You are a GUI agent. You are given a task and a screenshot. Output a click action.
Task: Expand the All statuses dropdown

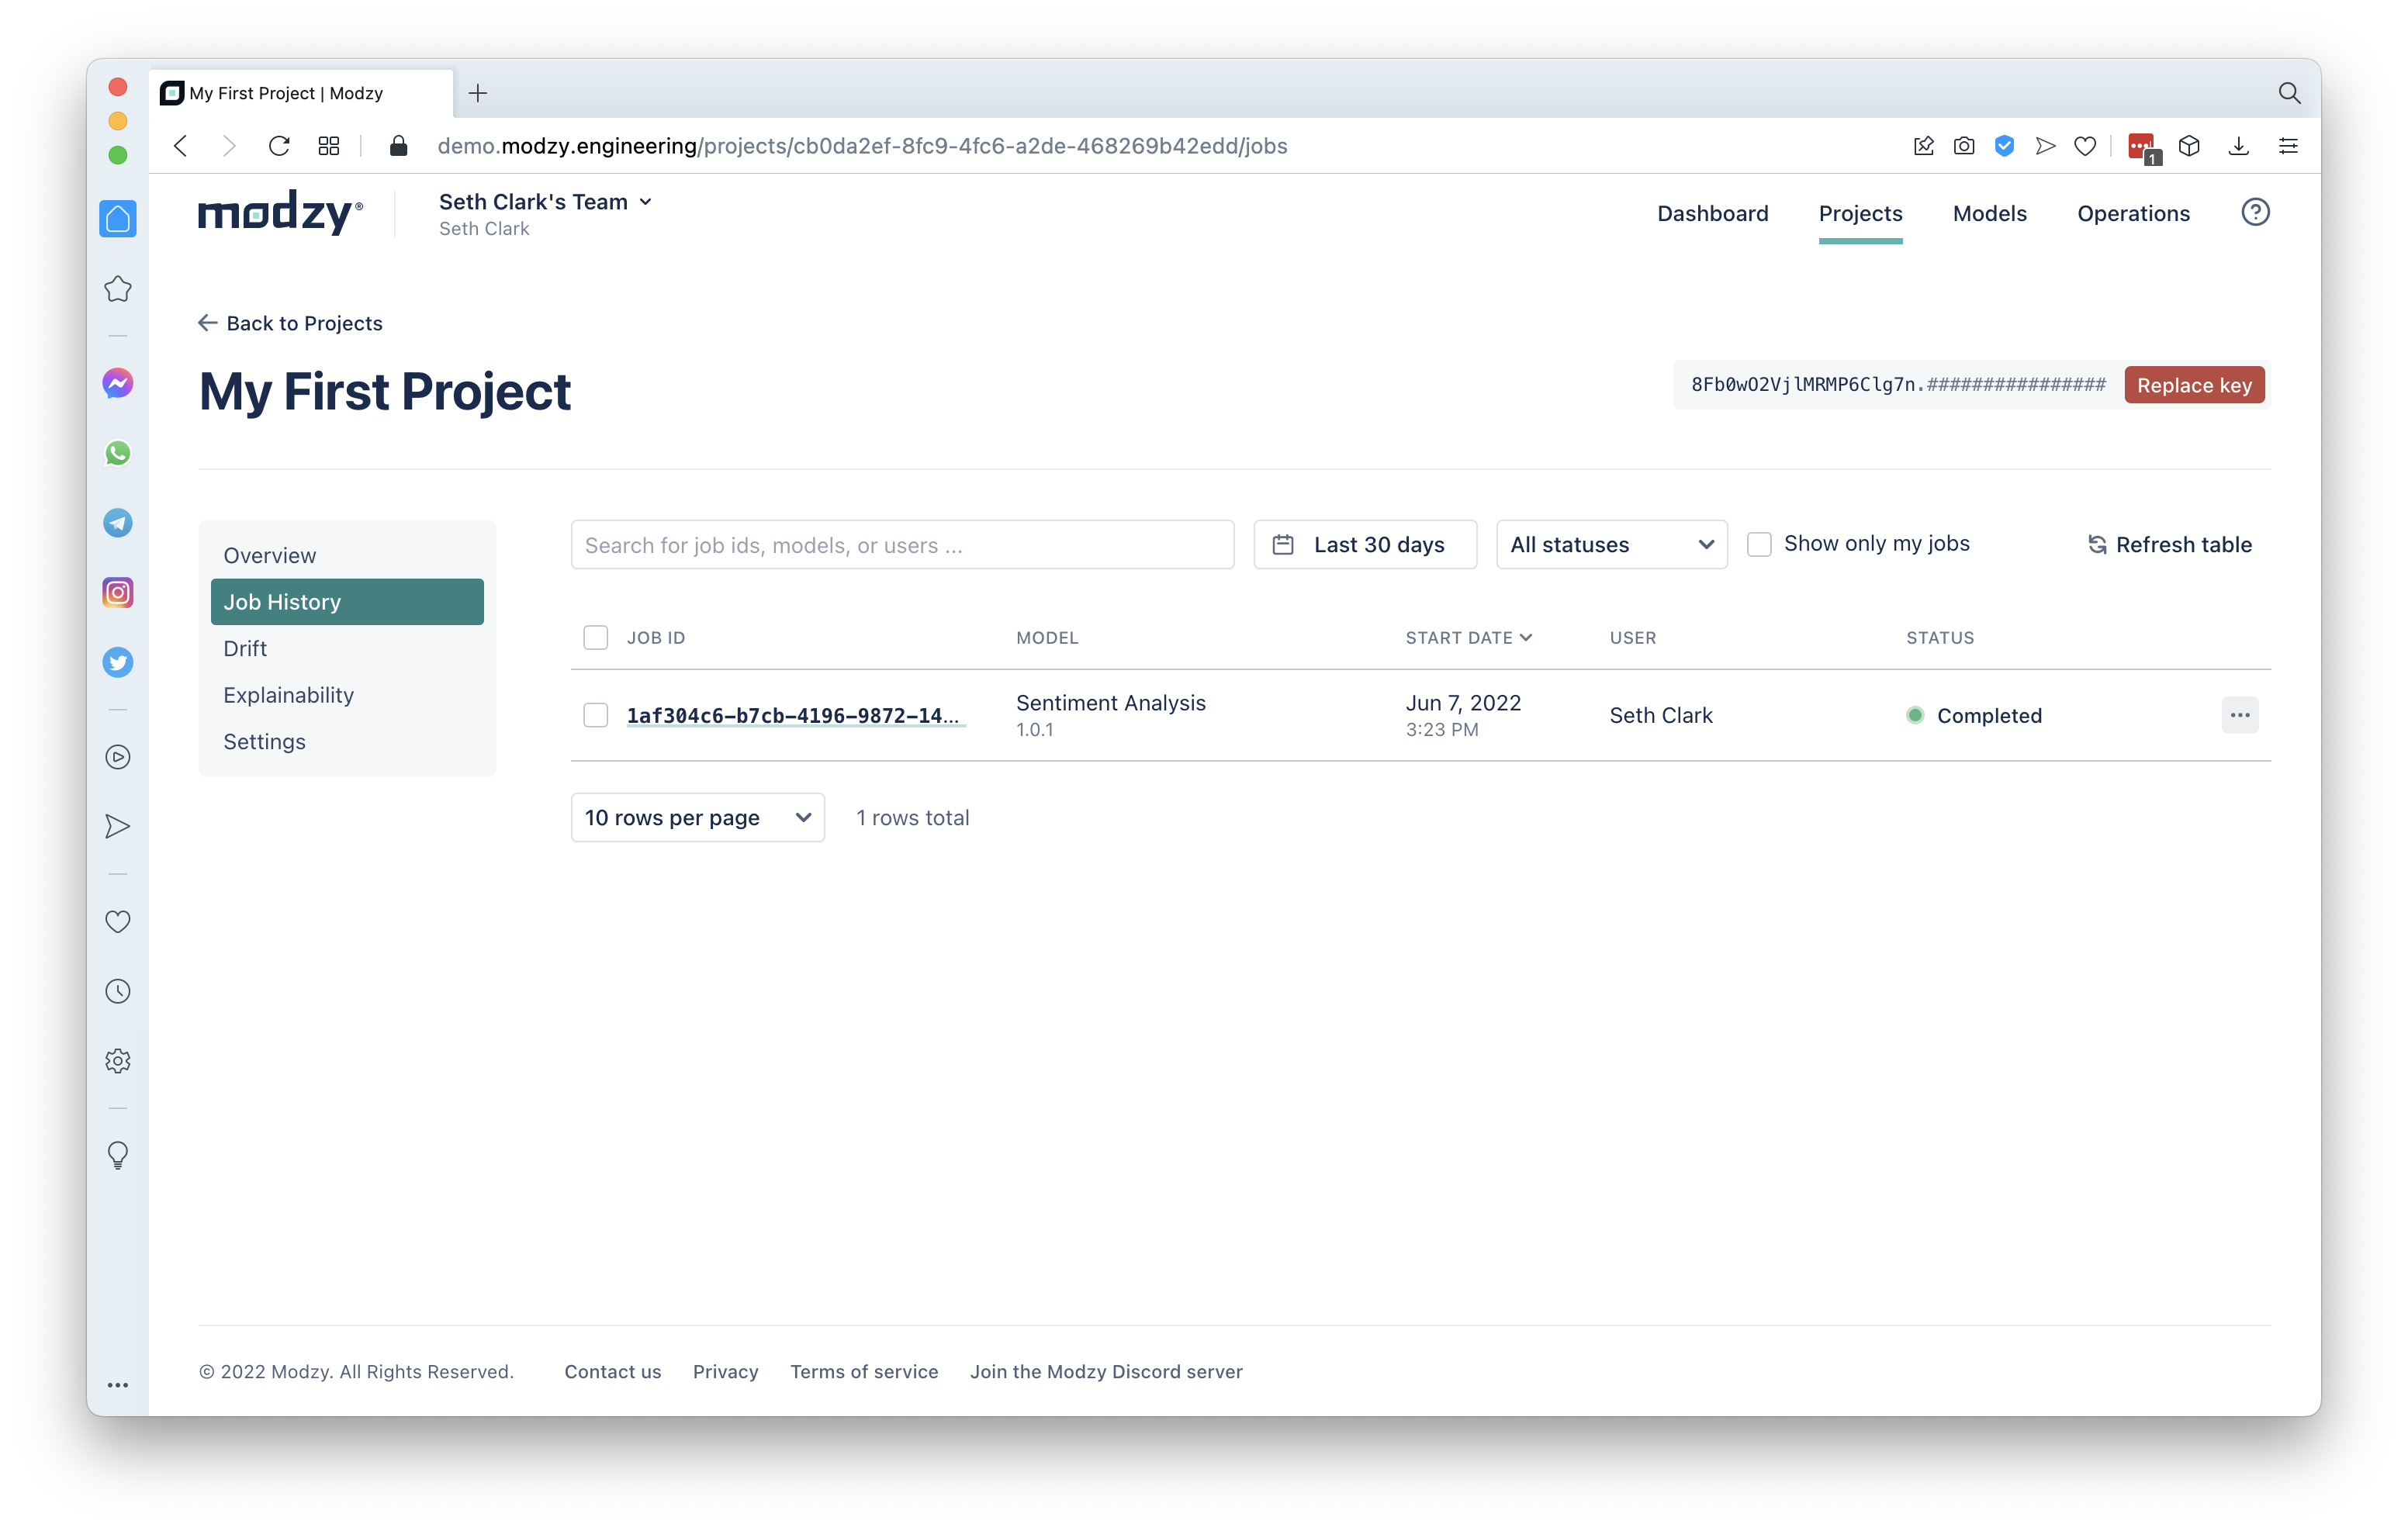(x=1610, y=545)
